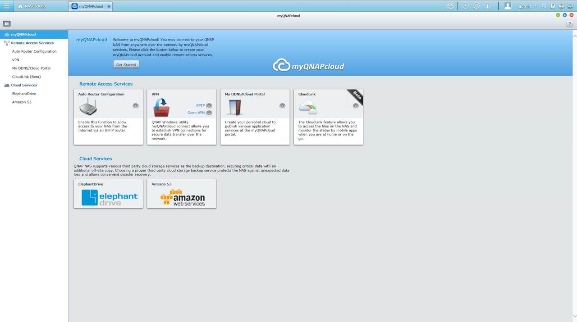Open ElephantDrive in the sidebar

point(24,94)
